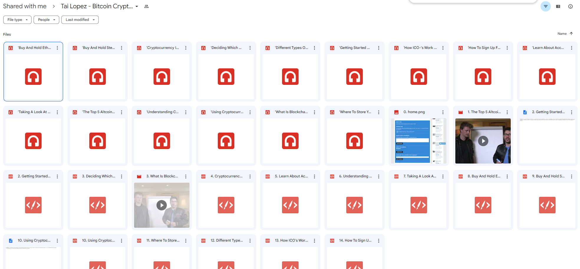The width and height of the screenshot is (580, 269).
Task: Select 4. Cryptocurrenc... file name
Action: [x=227, y=176]
